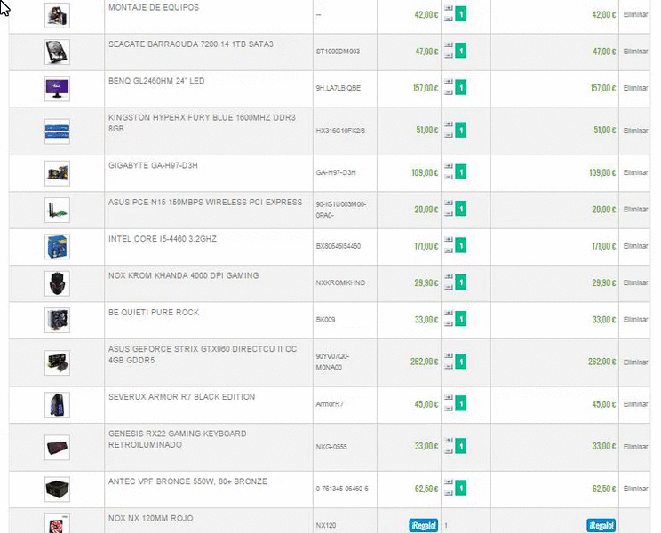
Task: Decrease quantity of Asus Strix GTX960
Action: [449, 367]
